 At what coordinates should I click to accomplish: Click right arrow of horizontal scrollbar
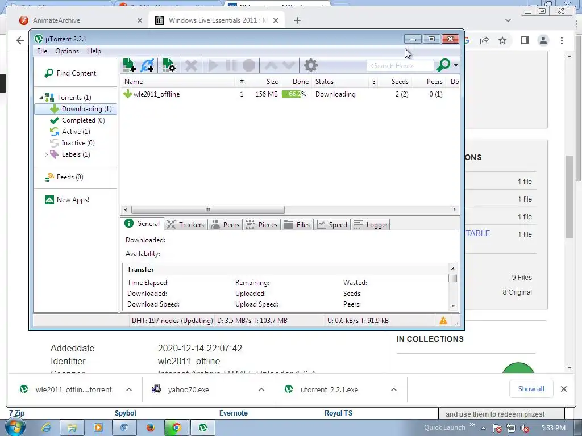click(454, 210)
